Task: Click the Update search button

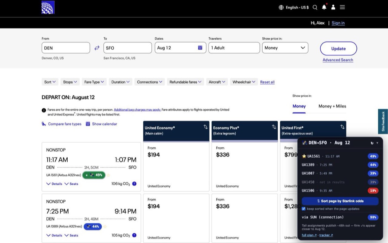Action: (339, 49)
